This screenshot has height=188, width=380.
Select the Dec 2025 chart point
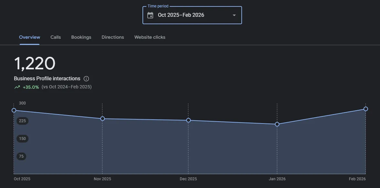[188, 120]
